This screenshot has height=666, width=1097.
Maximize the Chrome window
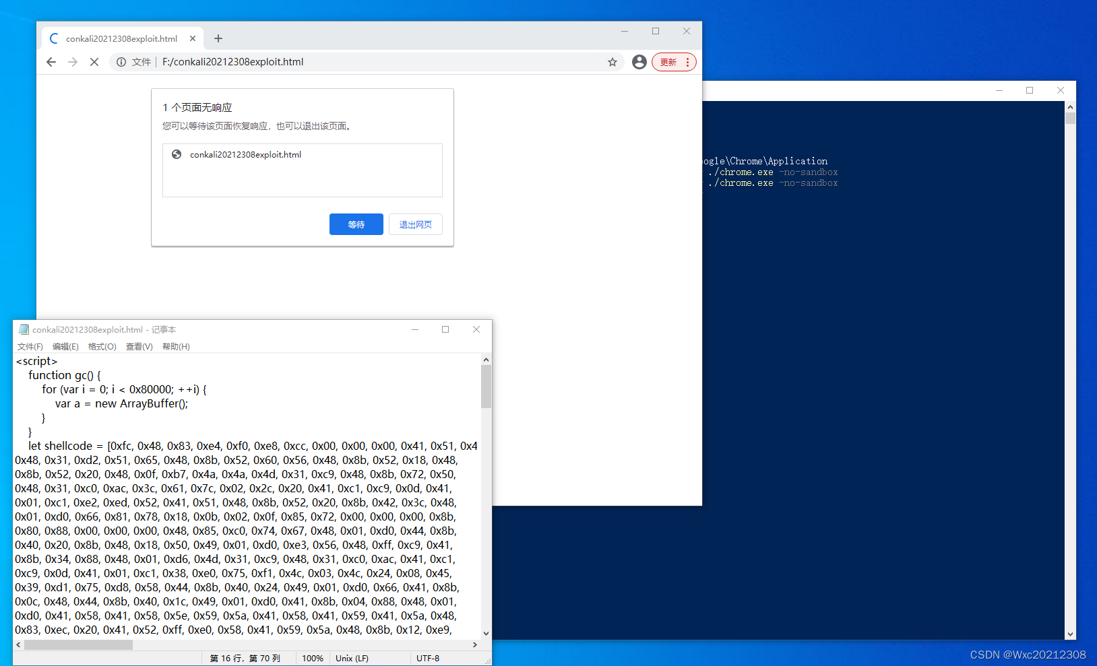[x=656, y=31]
